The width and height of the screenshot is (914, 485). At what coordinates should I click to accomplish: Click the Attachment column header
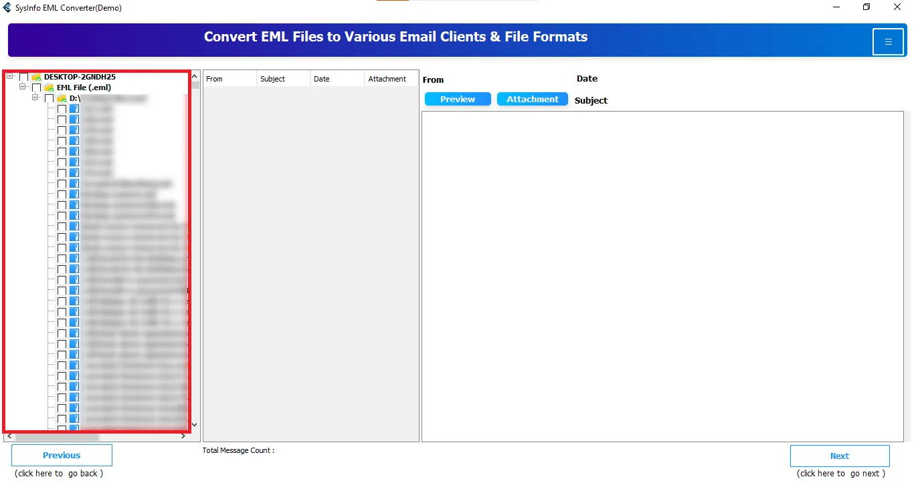tap(391, 79)
